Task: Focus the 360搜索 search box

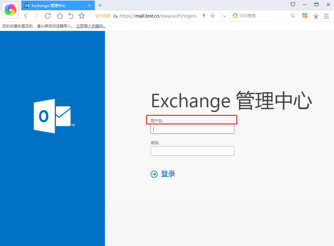Action: pos(263,16)
